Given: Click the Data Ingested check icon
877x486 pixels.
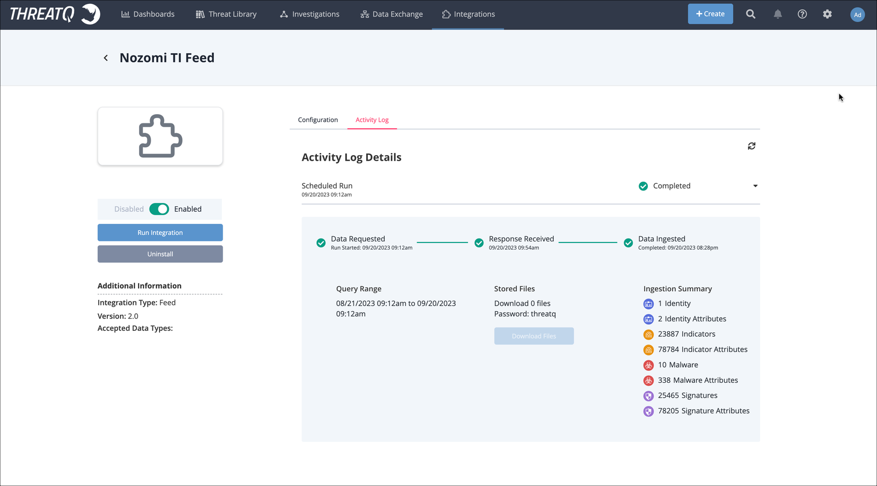Looking at the screenshot, I should tap(628, 243).
